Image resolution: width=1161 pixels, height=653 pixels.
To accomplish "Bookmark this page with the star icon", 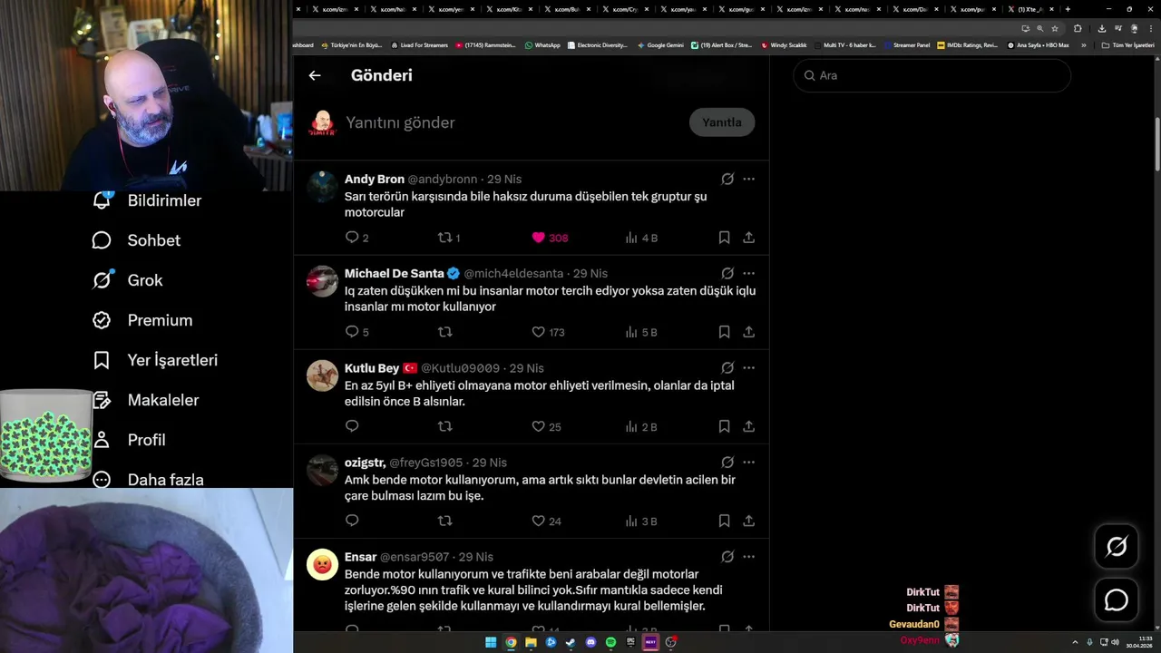I will 1055,28.
